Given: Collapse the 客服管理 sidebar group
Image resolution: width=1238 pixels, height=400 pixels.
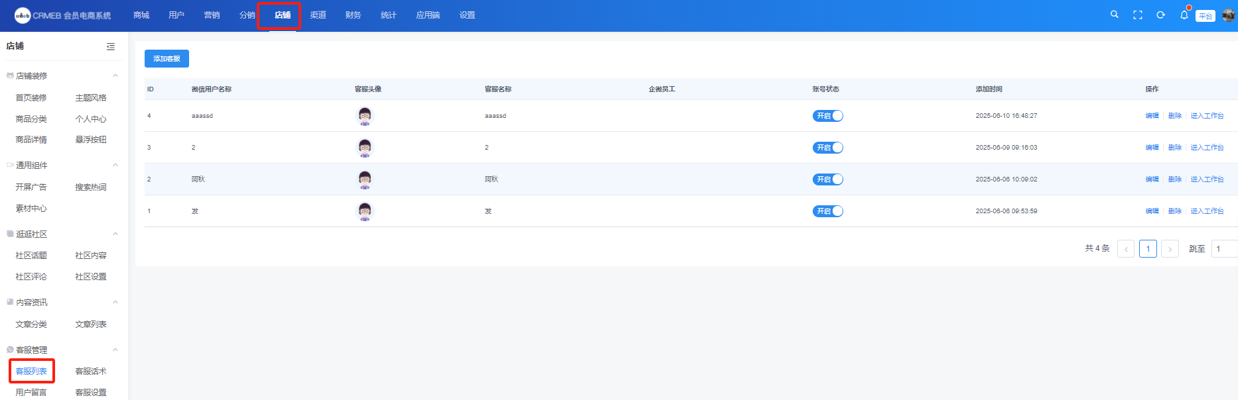Looking at the screenshot, I should pyautogui.click(x=115, y=350).
